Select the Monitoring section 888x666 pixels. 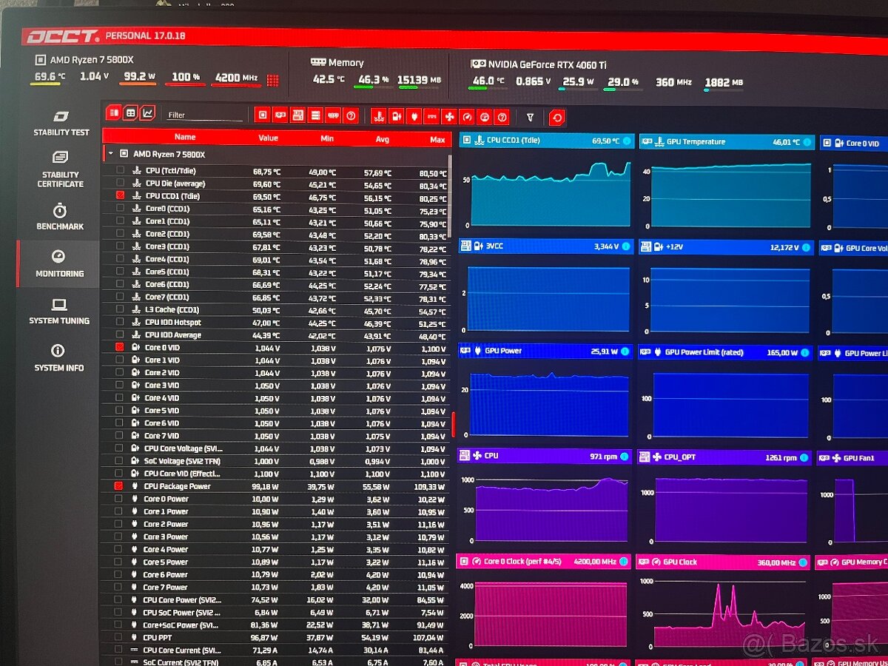(59, 264)
